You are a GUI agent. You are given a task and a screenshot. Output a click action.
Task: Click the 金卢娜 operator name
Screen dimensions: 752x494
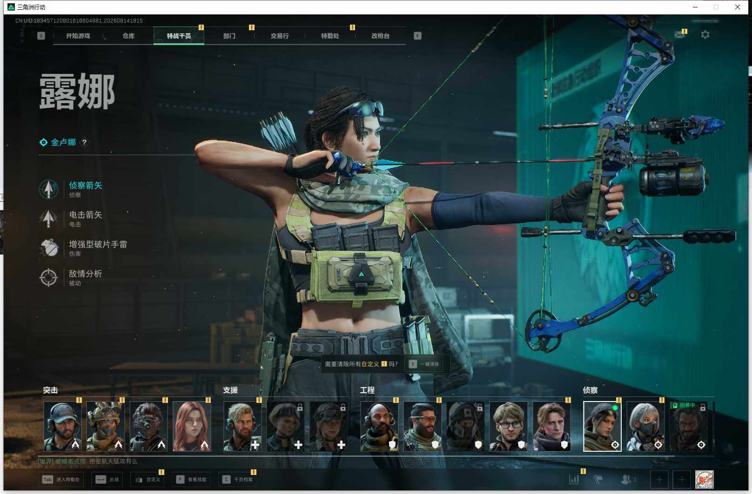(x=63, y=142)
